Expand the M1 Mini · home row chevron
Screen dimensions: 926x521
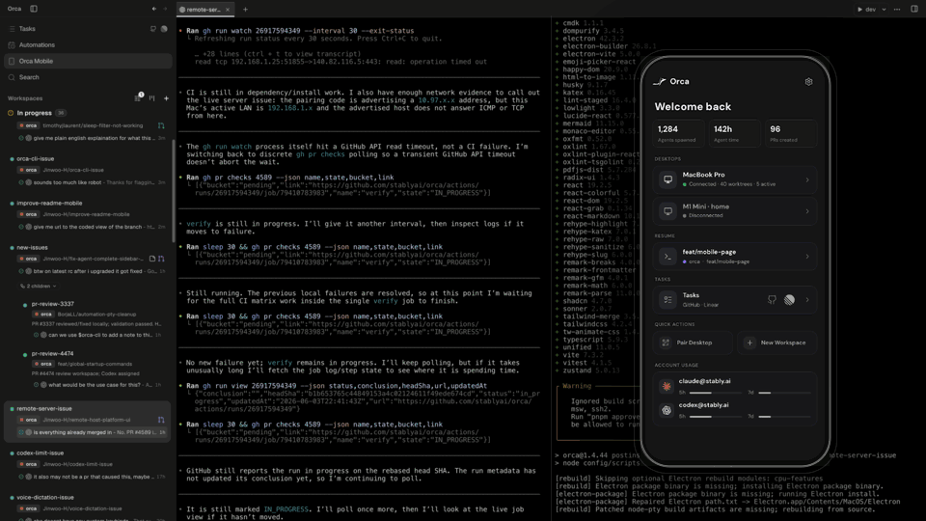(807, 211)
